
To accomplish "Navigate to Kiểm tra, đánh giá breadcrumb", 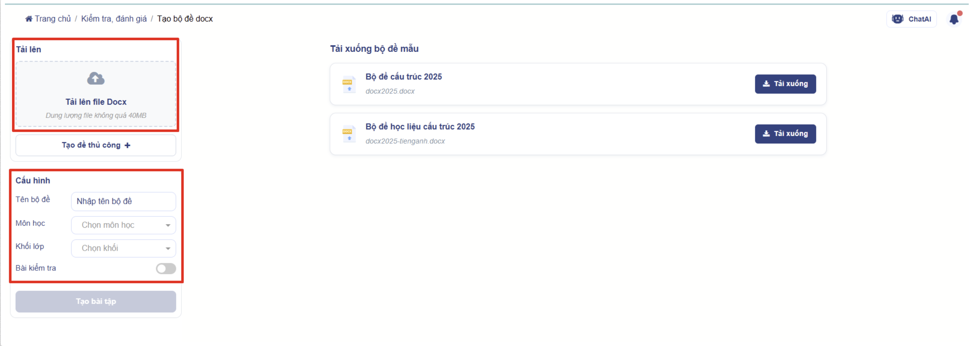I will (x=114, y=19).
